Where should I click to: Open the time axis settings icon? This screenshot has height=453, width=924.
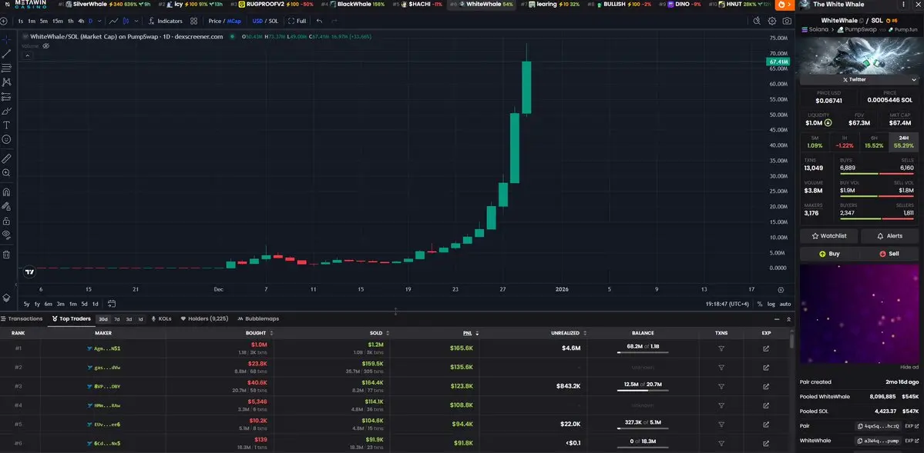coord(781,289)
